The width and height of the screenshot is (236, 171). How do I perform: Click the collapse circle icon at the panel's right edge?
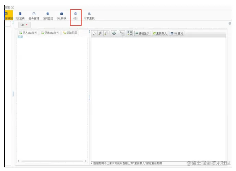(230, 23)
